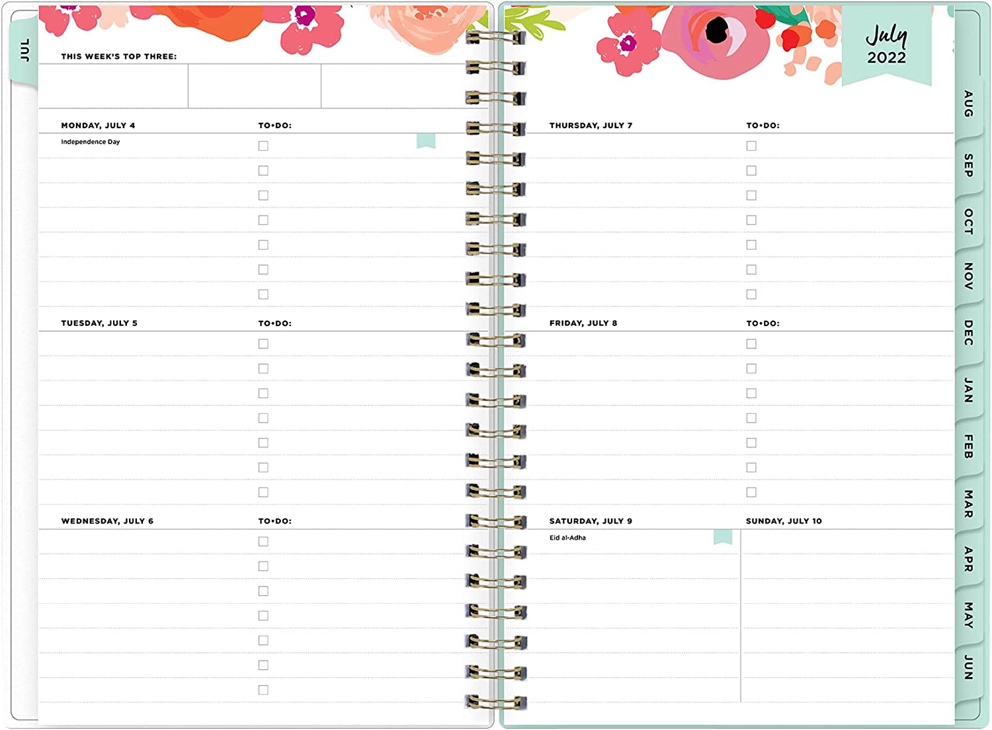Check the last to-do box under Monday, July 4
This screenshot has height=730, width=992.
pyautogui.click(x=263, y=294)
